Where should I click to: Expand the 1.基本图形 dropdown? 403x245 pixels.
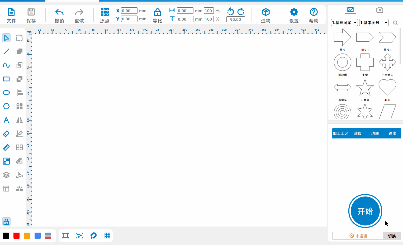pyautogui.click(x=374, y=23)
